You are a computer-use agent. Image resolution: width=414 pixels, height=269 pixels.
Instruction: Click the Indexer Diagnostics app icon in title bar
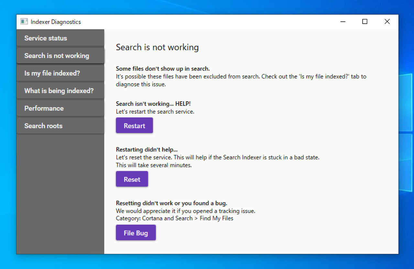[x=24, y=22]
